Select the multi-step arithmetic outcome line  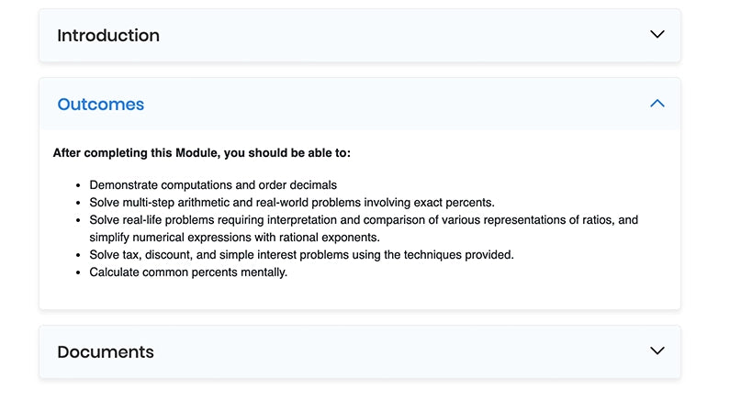pyautogui.click(x=292, y=203)
